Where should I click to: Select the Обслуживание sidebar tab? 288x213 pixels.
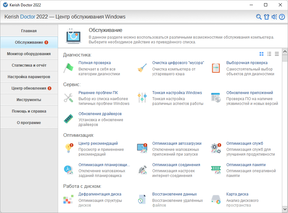pos(29,42)
